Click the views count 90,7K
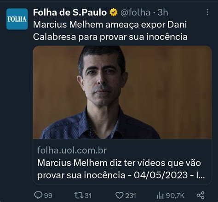Viewport: 218px width, 202px height. click(x=175, y=196)
